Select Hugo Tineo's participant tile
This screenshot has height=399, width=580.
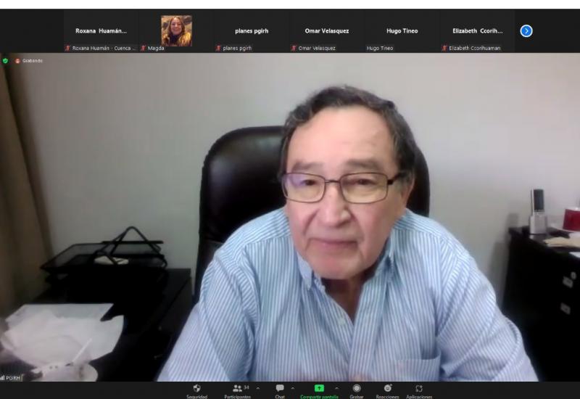402,31
